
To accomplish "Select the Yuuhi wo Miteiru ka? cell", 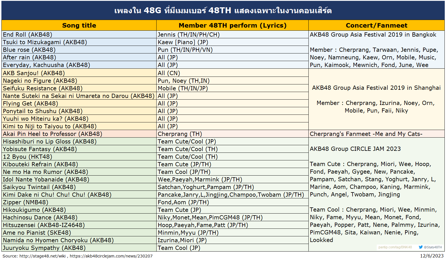I will point(79,119).
